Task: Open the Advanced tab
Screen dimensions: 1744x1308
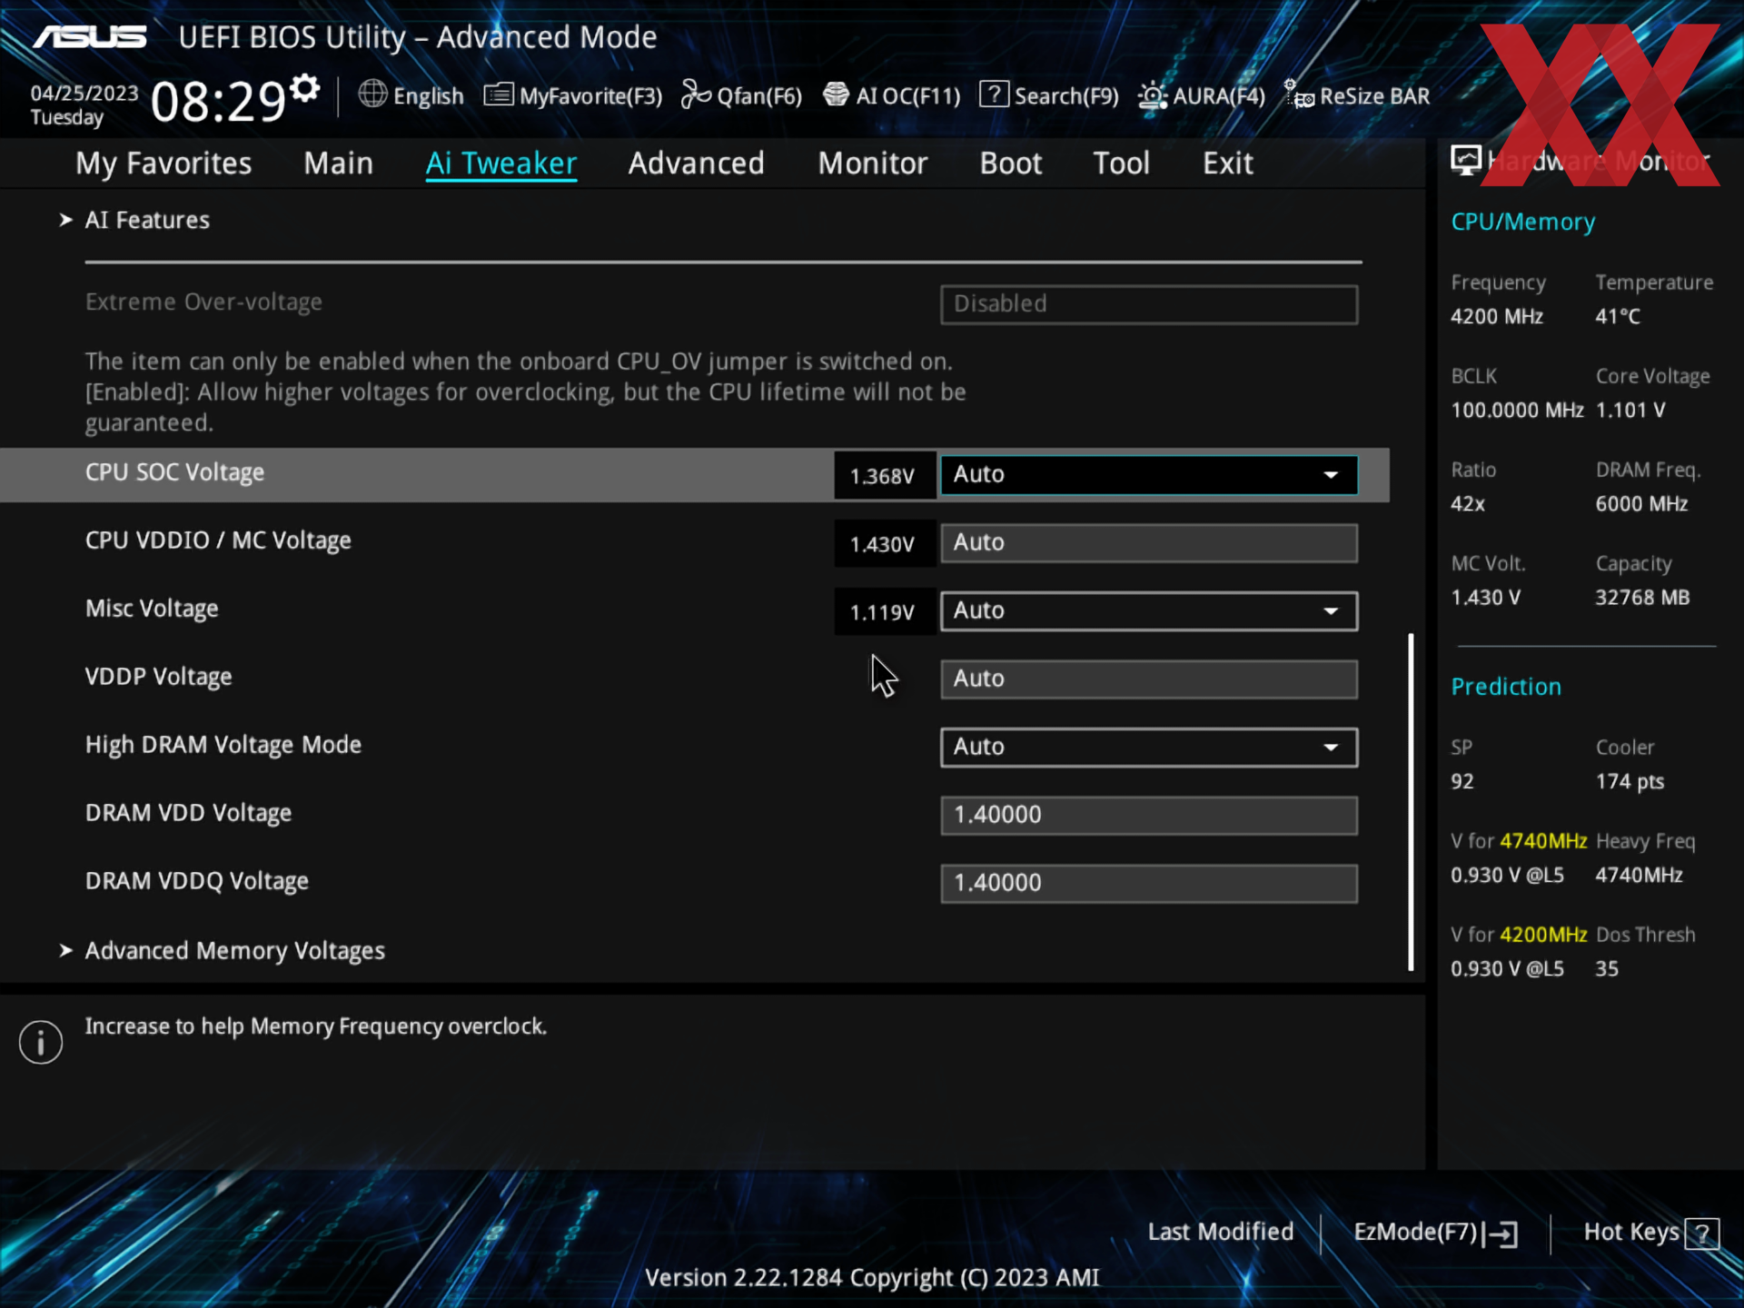Action: click(696, 163)
